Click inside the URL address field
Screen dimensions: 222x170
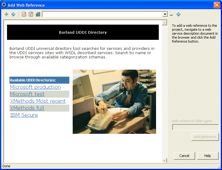[x=103, y=14]
